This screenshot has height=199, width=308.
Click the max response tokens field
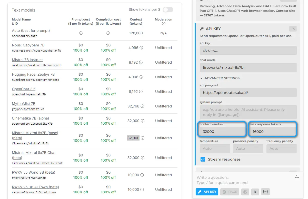click(272, 132)
